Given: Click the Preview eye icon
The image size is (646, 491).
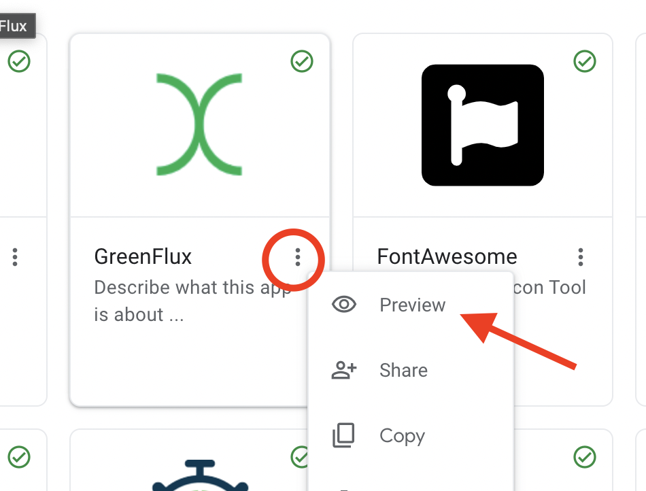Looking at the screenshot, I should click(344, 305).
